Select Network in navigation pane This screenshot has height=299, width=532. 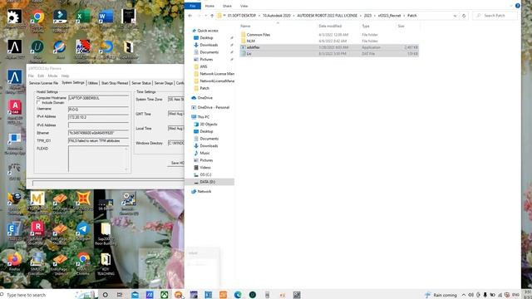coord(204,192)
